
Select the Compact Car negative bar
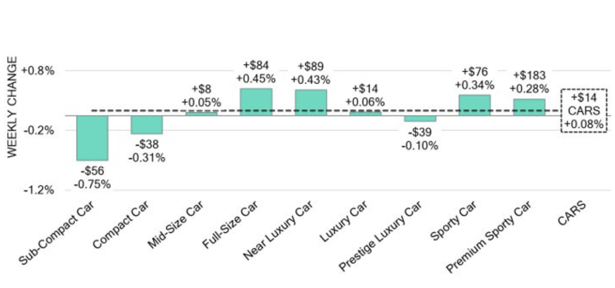pyautogui.click(x=147, y=125)
